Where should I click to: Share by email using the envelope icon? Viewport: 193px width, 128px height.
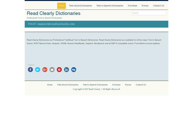click(x=52, y=69)
